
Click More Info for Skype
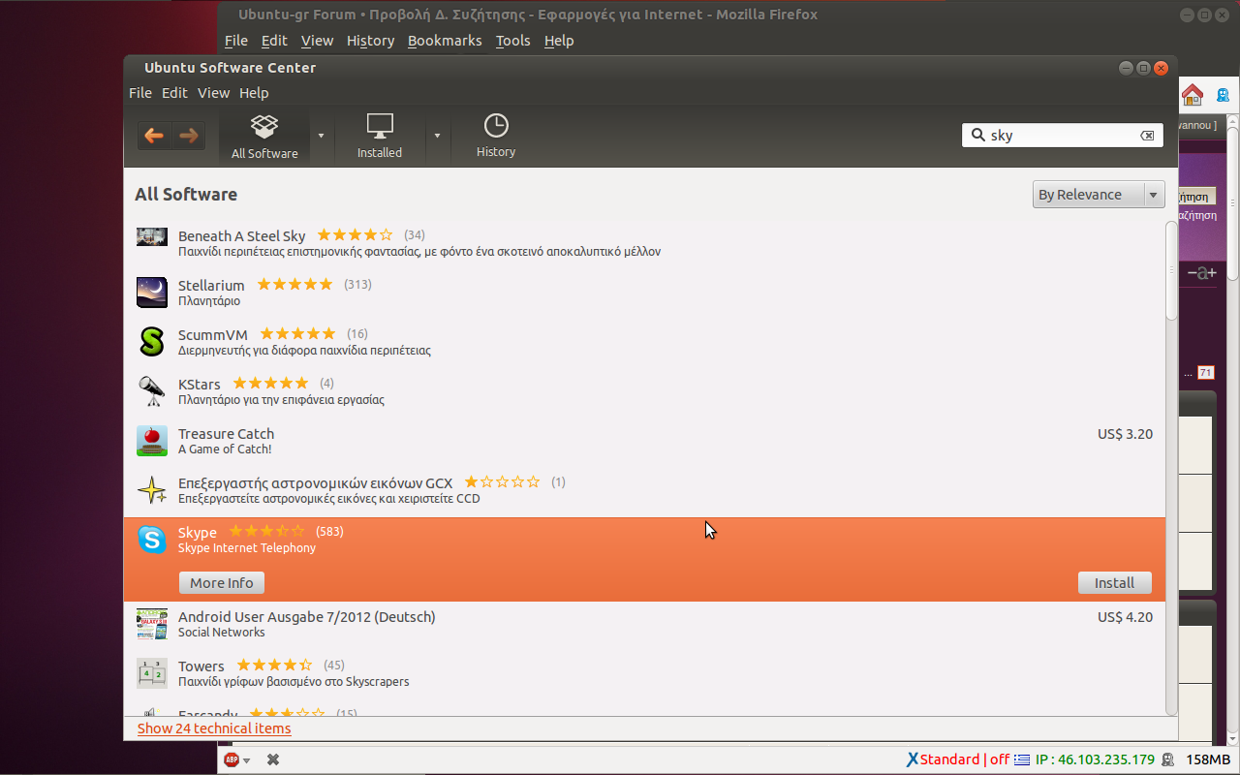click(x=222, y=583)
